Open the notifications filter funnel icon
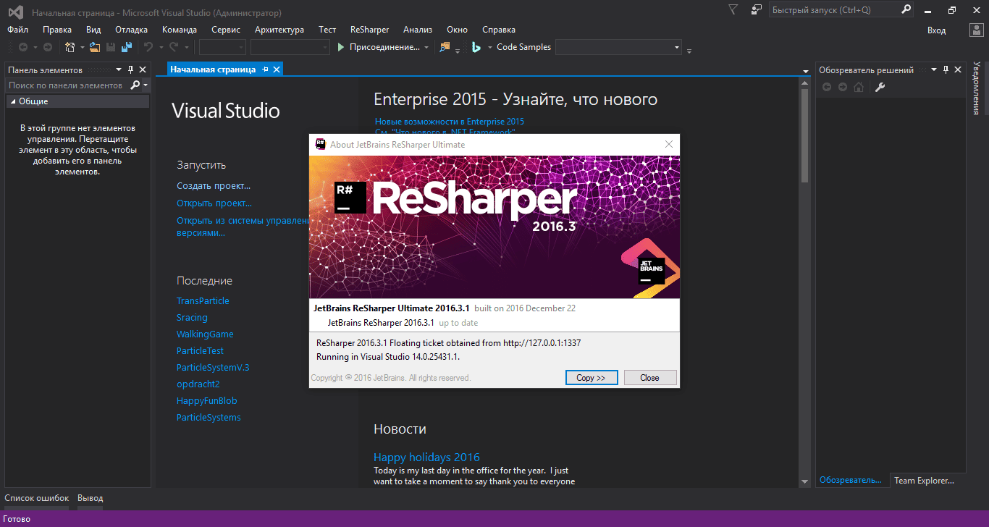 pos(733,9)
